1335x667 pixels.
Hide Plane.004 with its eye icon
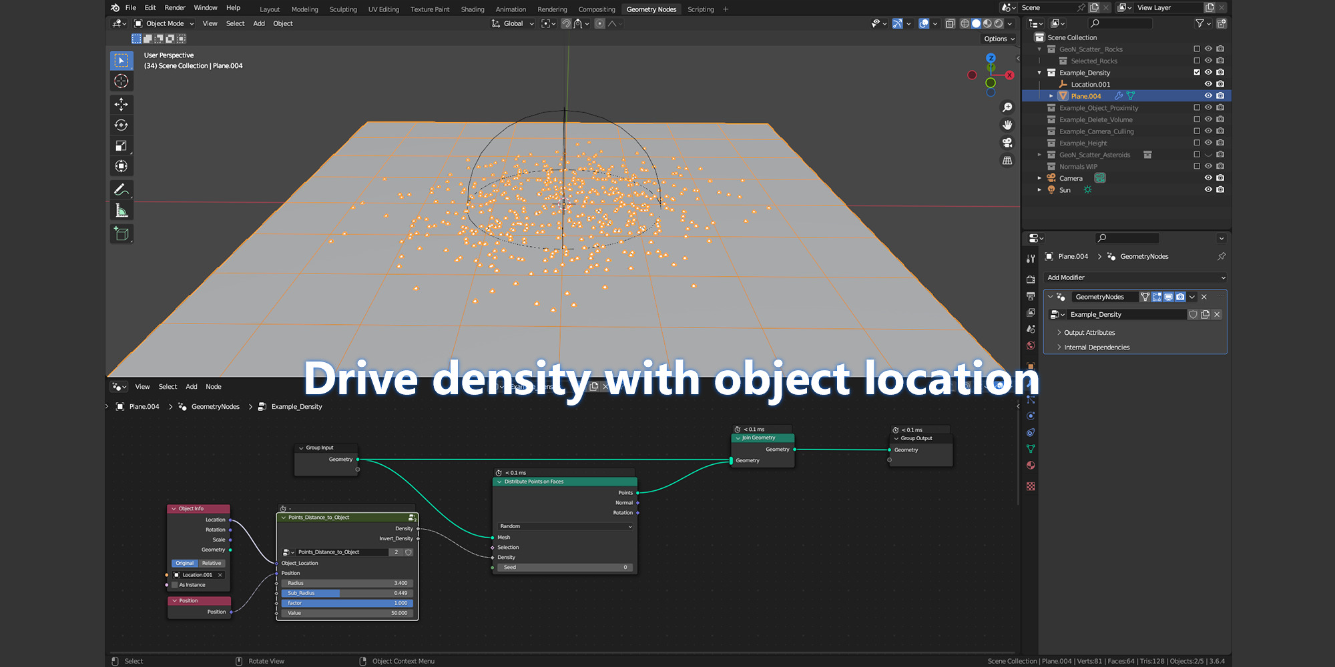[x=1208, y=95]
